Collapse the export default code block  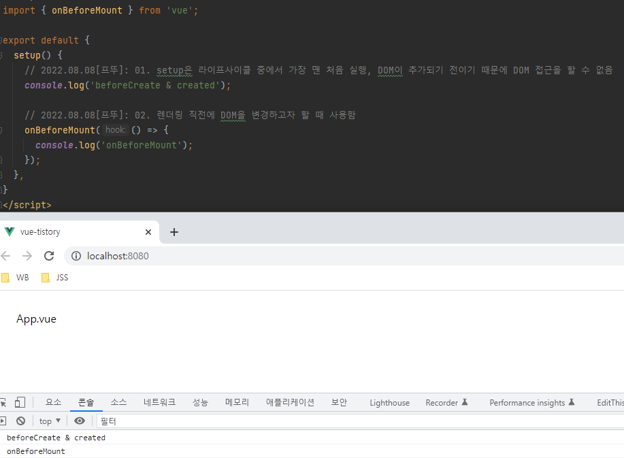[x=1, y=40]
